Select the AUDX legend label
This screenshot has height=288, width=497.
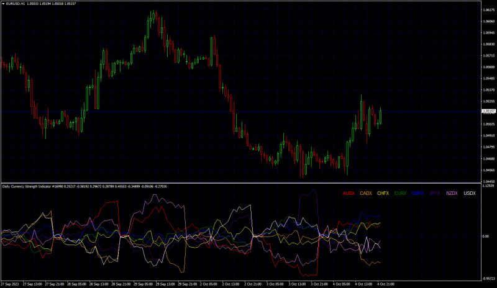[x=349, y=193]
